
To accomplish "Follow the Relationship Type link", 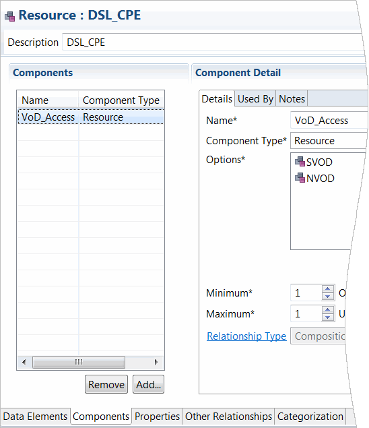I will point(246,336).
